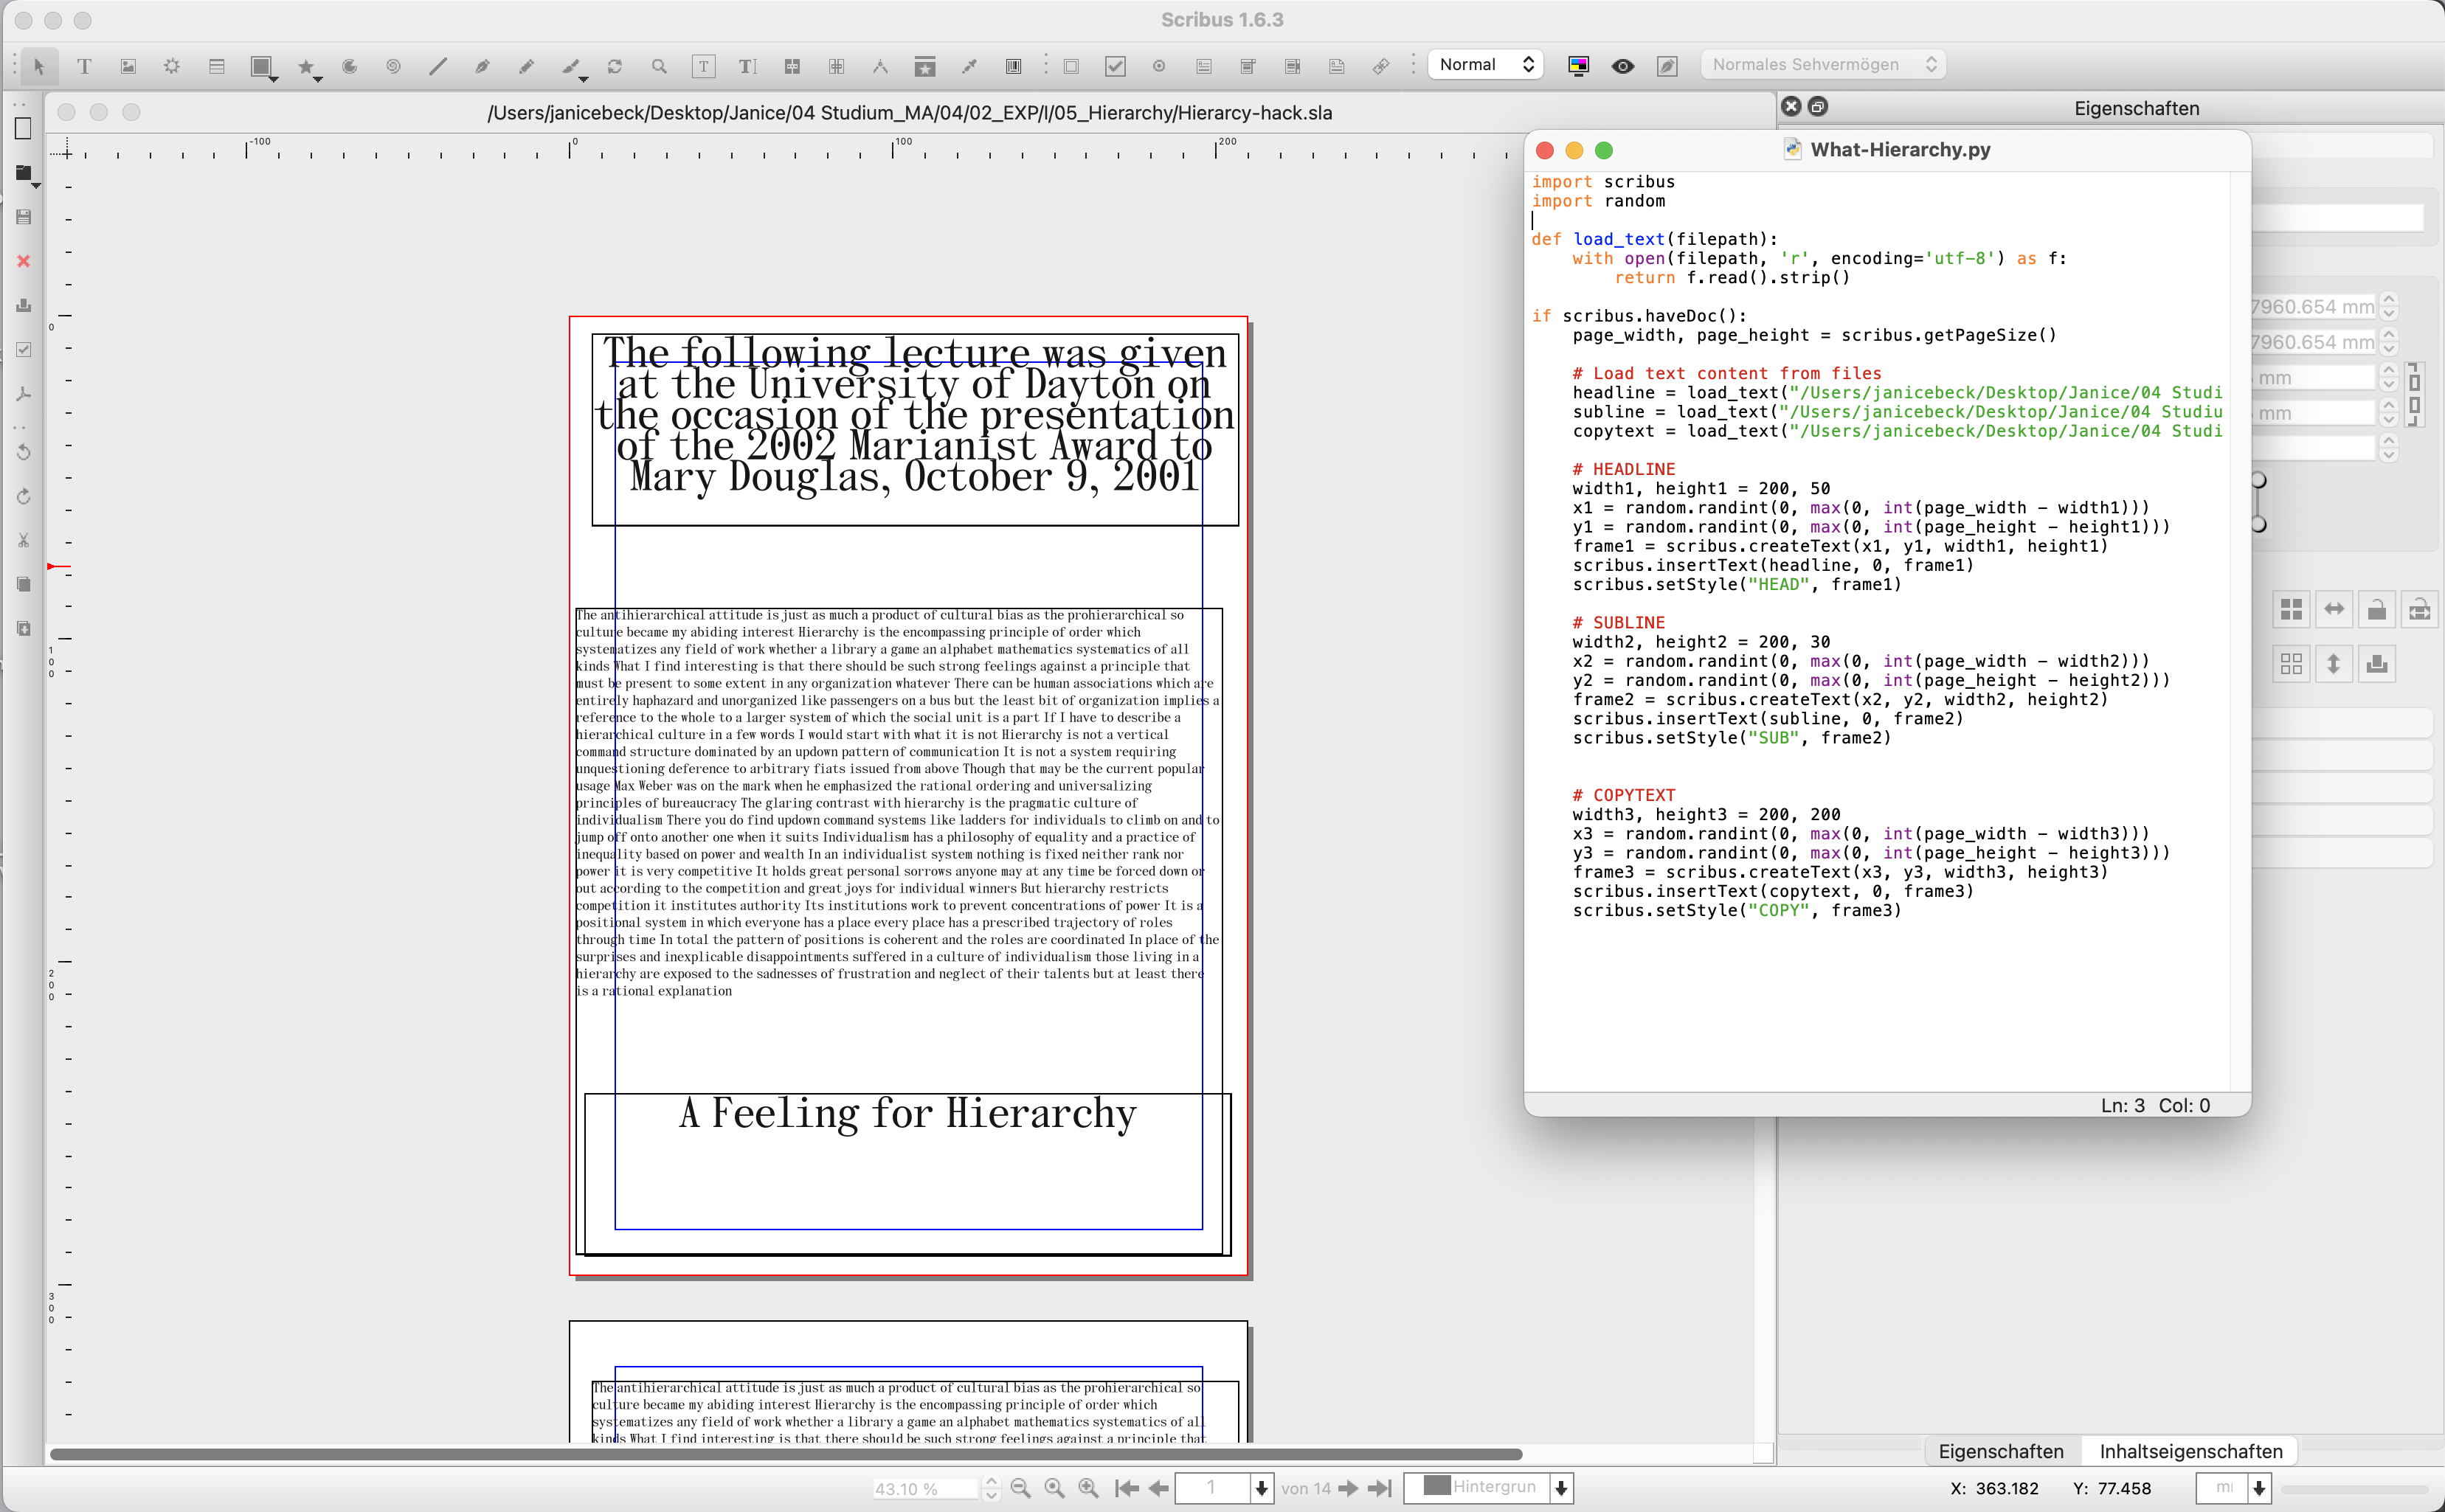Select the arrow selection tool
Screen dimensions: 2445x1512
39,66
